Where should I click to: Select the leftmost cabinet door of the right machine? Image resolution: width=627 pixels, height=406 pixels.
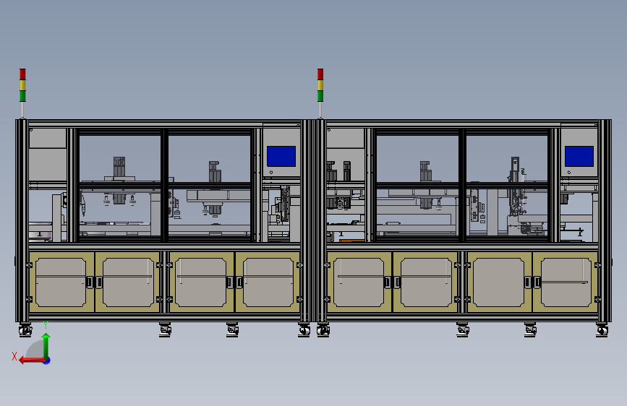coord(359,282)
